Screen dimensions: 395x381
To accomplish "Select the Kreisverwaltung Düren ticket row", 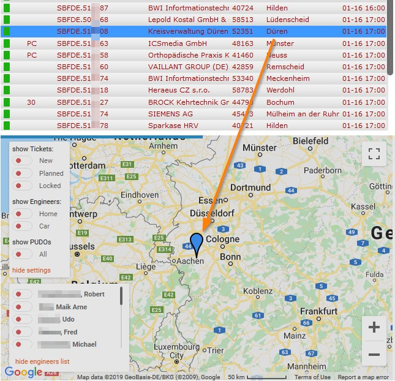I will (194, 31).
